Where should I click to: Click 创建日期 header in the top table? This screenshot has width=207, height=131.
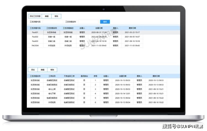coord(99,28)
